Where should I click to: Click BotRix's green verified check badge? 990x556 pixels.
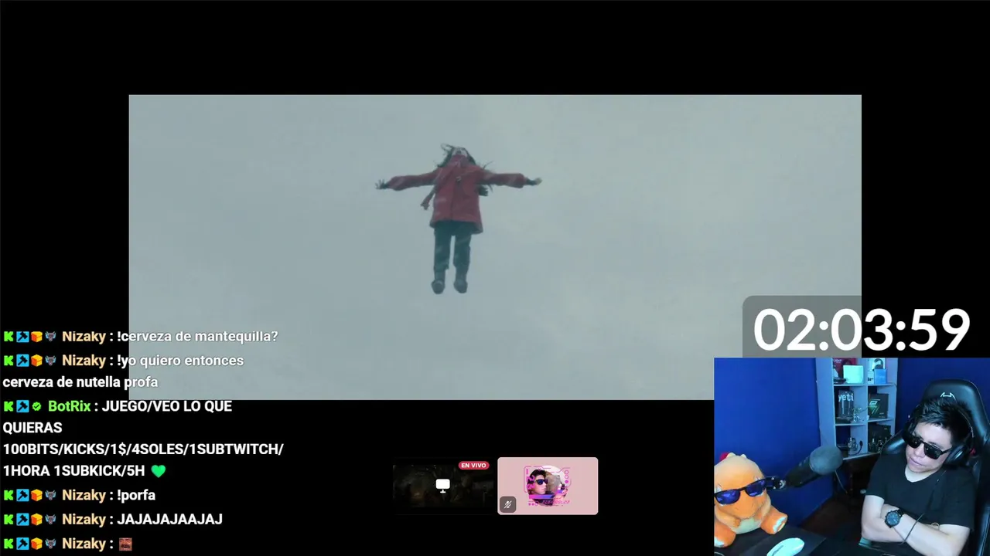tap(36, 406)
